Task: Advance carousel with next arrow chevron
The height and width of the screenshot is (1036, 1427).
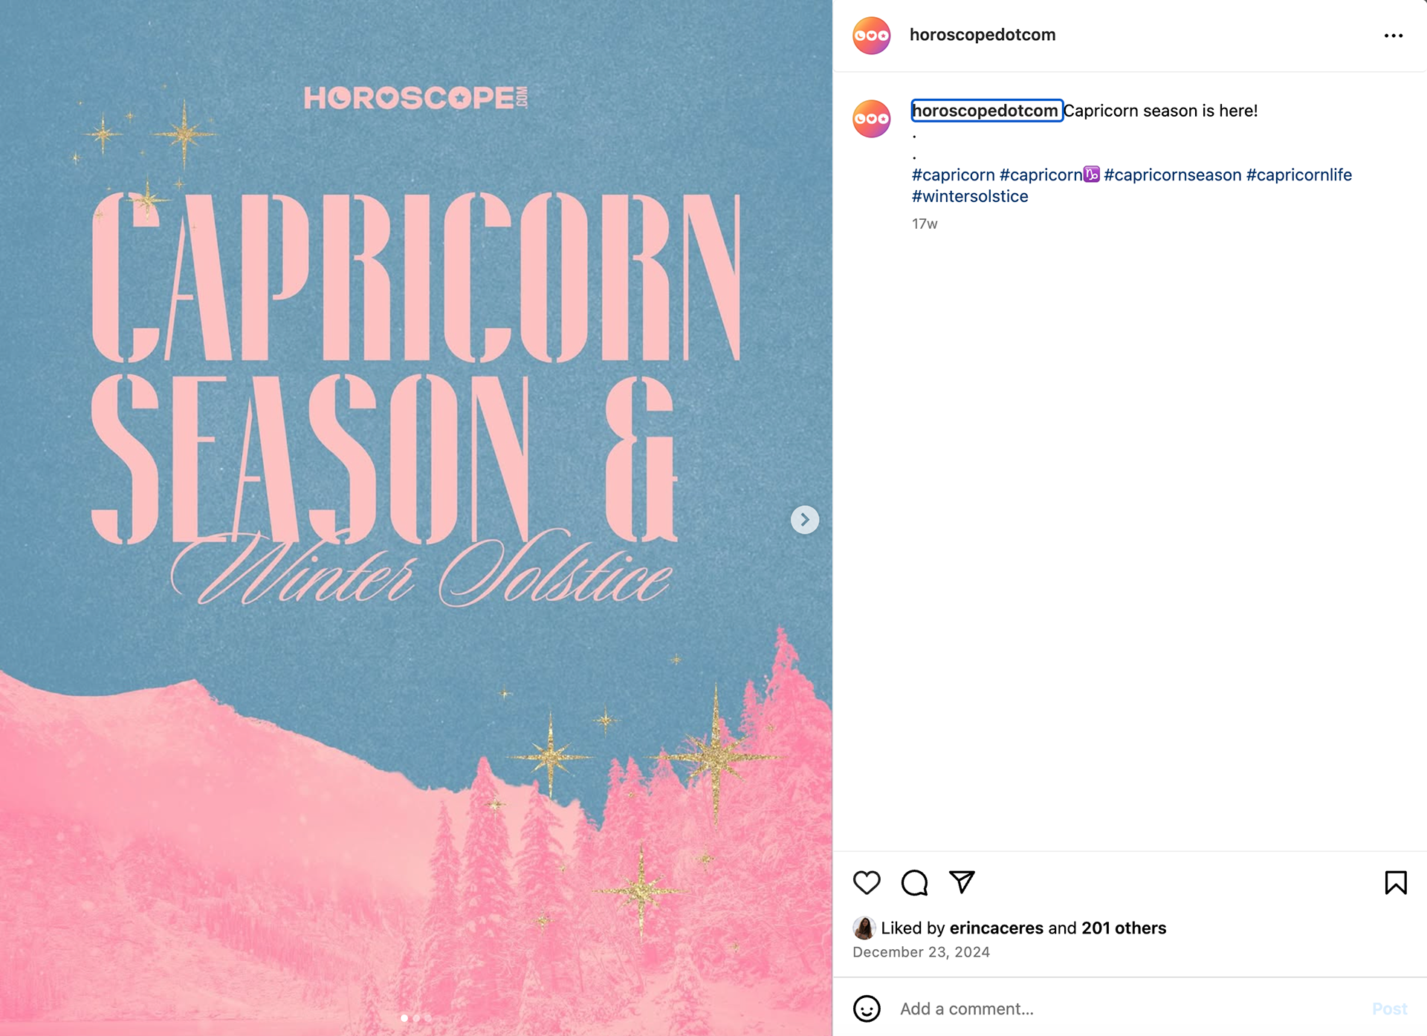Action: point(805,520)
